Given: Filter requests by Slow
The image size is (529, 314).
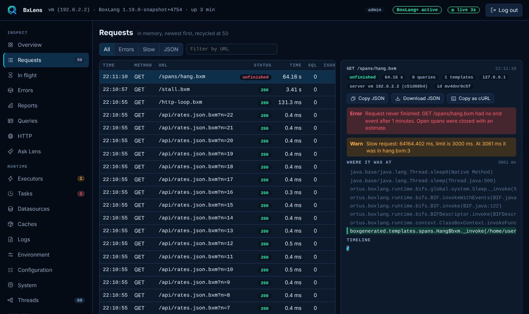Looking at the screenshot, I should (x=149, y=49).
